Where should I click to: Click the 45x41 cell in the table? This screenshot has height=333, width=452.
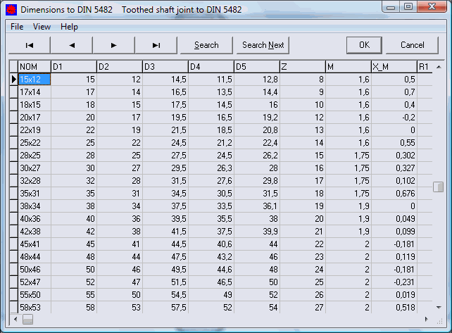click(34, 244)
